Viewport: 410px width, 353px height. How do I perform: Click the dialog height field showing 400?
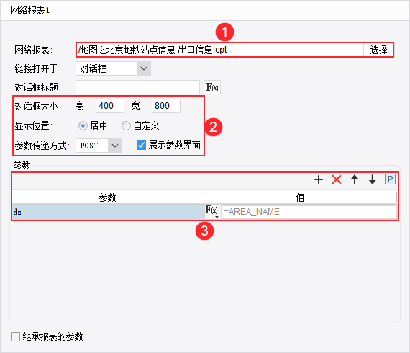click(110, 106)
